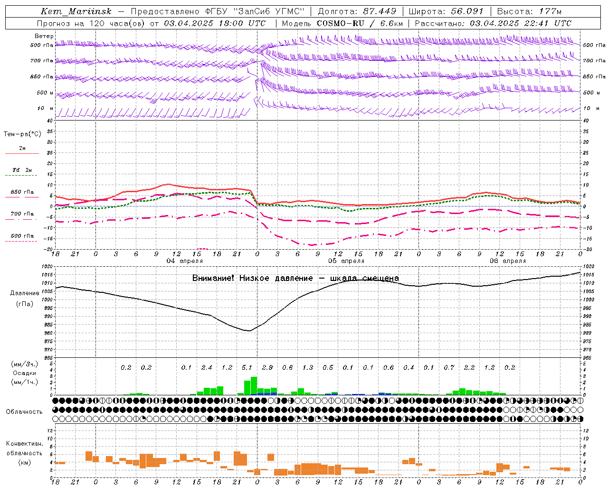The height and width of the screenshot is (486, 608).
Task: Click the 'Ветер' wind panel label
Action: click(44, 36)
